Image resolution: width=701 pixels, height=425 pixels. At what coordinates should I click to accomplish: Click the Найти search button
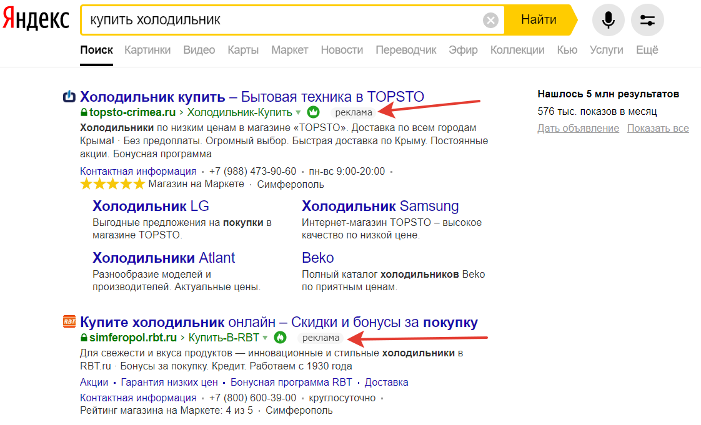(x=539, y=19)
